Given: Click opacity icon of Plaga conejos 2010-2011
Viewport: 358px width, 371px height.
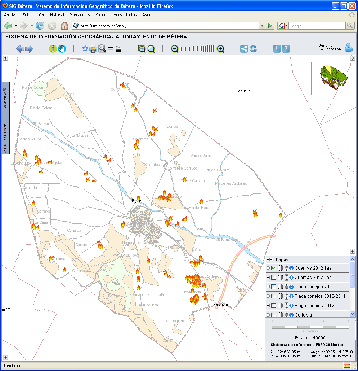Looking at the screenshot, I should coord(281,296).
